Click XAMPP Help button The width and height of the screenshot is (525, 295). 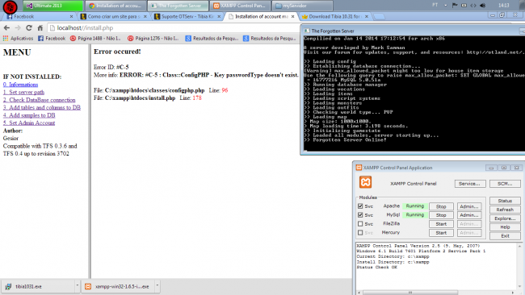click(x=505, y=227)
